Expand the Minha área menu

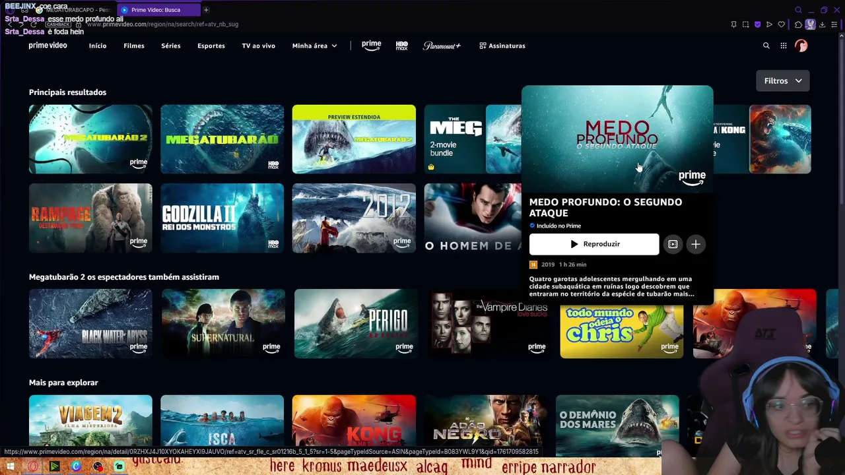pyautogui.click(x=314, y=46)
